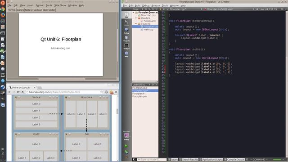Collapse the Sources folder in project tree
Screen dimensions: 288x162
pyautogui.click(x=136, y=24)
